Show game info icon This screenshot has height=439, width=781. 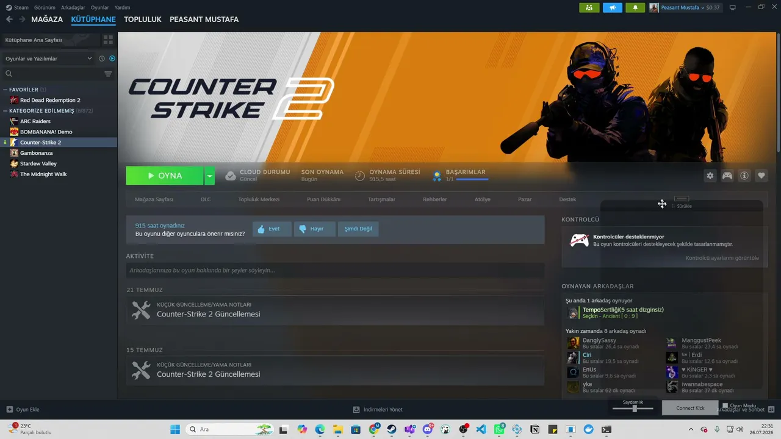tap(744, 176)
